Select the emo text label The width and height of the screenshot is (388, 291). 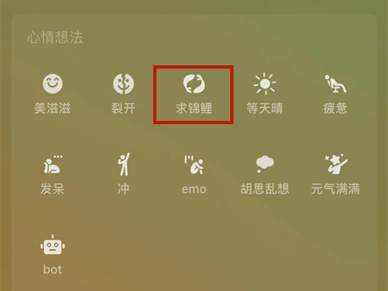(194, 189)
